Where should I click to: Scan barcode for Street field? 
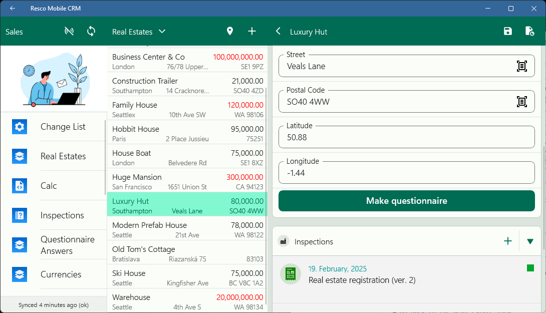click(x=521, y=66)
